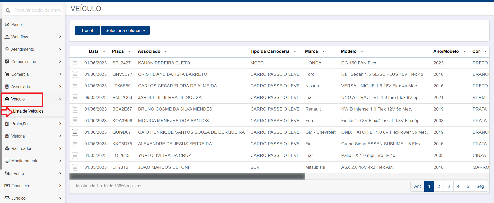Open row details icon for plate QNV5E77
494x203 pixels.
point(75,74)
